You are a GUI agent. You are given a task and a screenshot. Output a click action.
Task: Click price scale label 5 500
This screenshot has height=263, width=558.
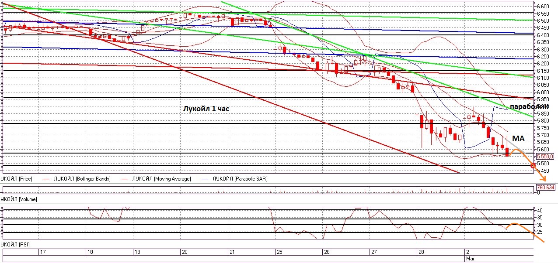point(543,164)
